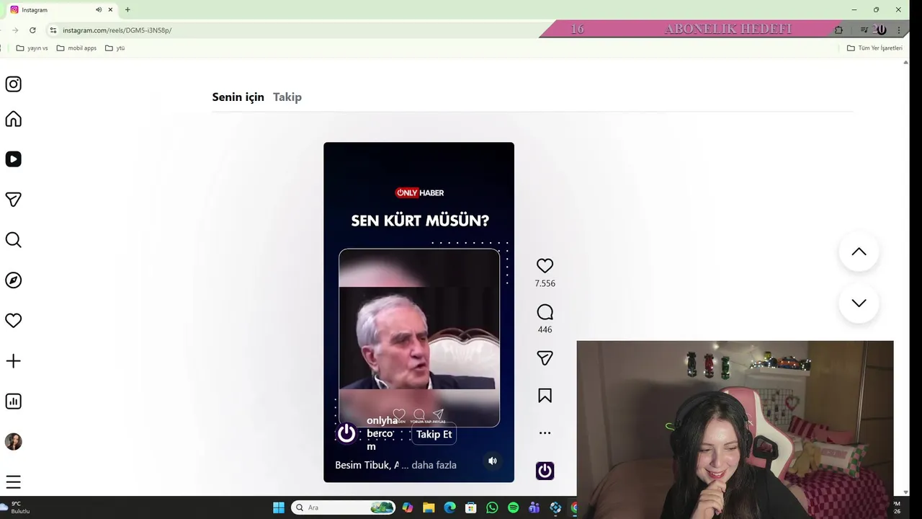Create a new post with the plus icon
Image resolution: width=922 pixels, height=519 pixels.
[x=13, y=361]
